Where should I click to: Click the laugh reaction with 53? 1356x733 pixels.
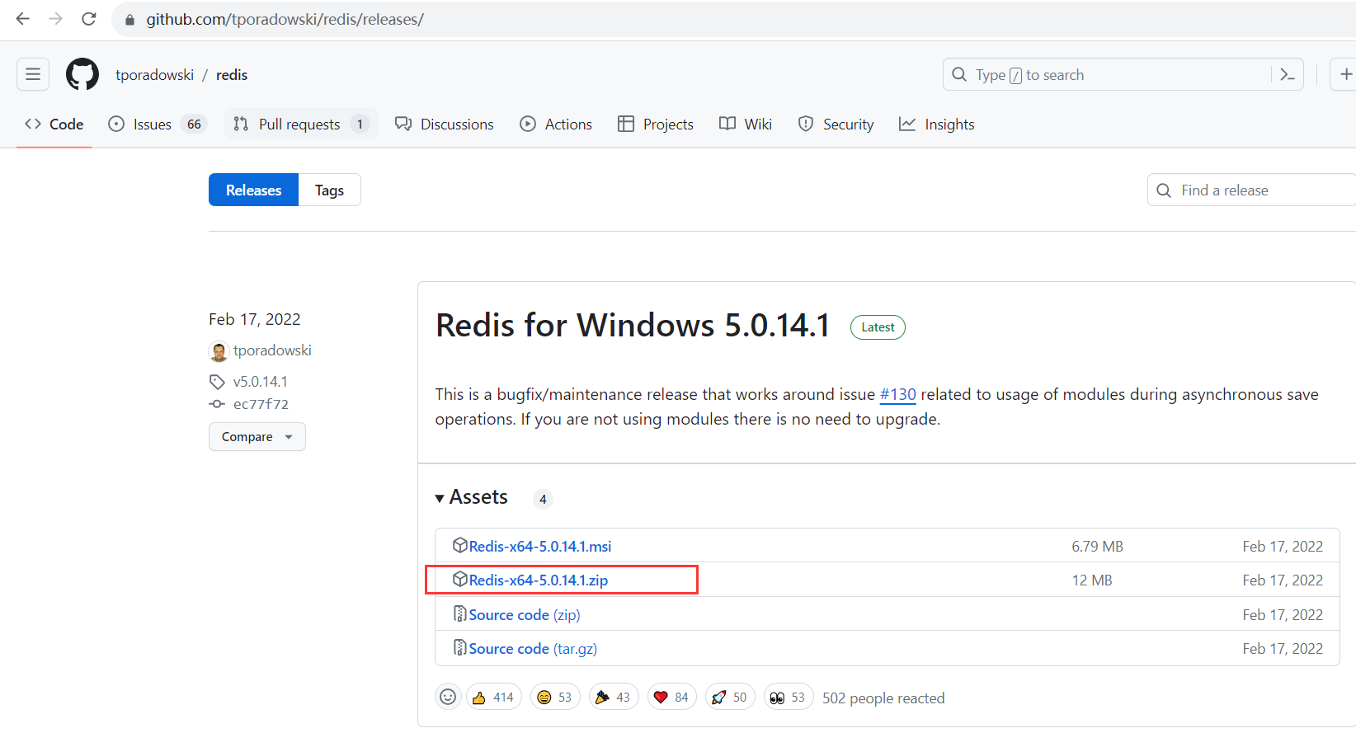(x=555, y=698)
